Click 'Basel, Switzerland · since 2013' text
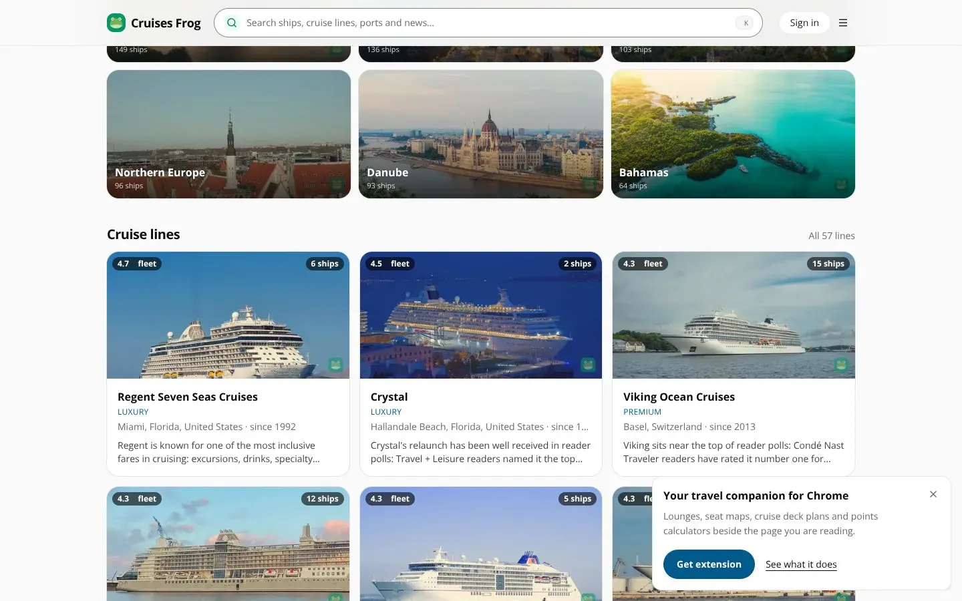 click(x=689, y=427)
